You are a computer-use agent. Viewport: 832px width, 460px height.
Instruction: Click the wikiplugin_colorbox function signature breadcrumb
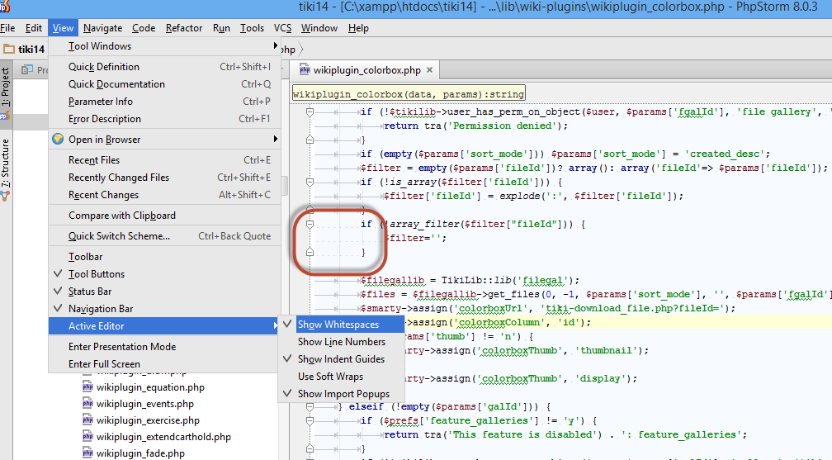(409, 94)
